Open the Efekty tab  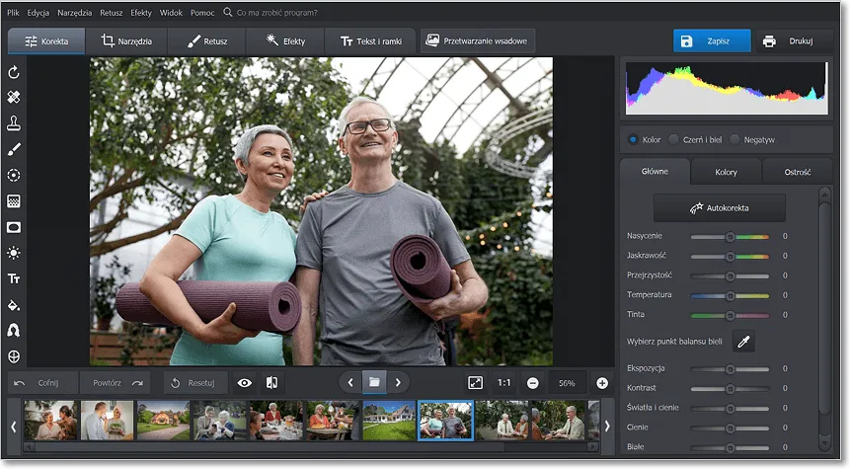286,41
